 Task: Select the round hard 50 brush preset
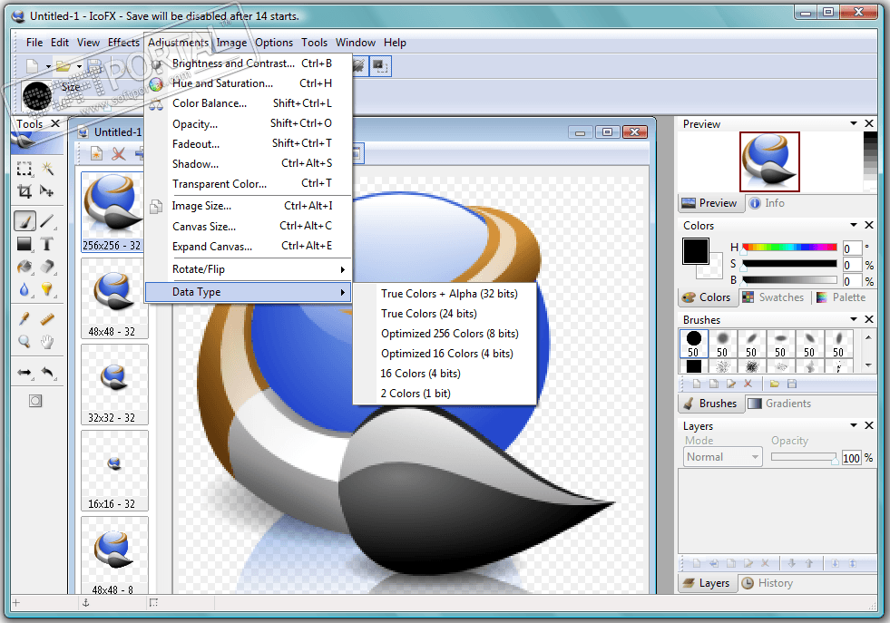[694, 344]
